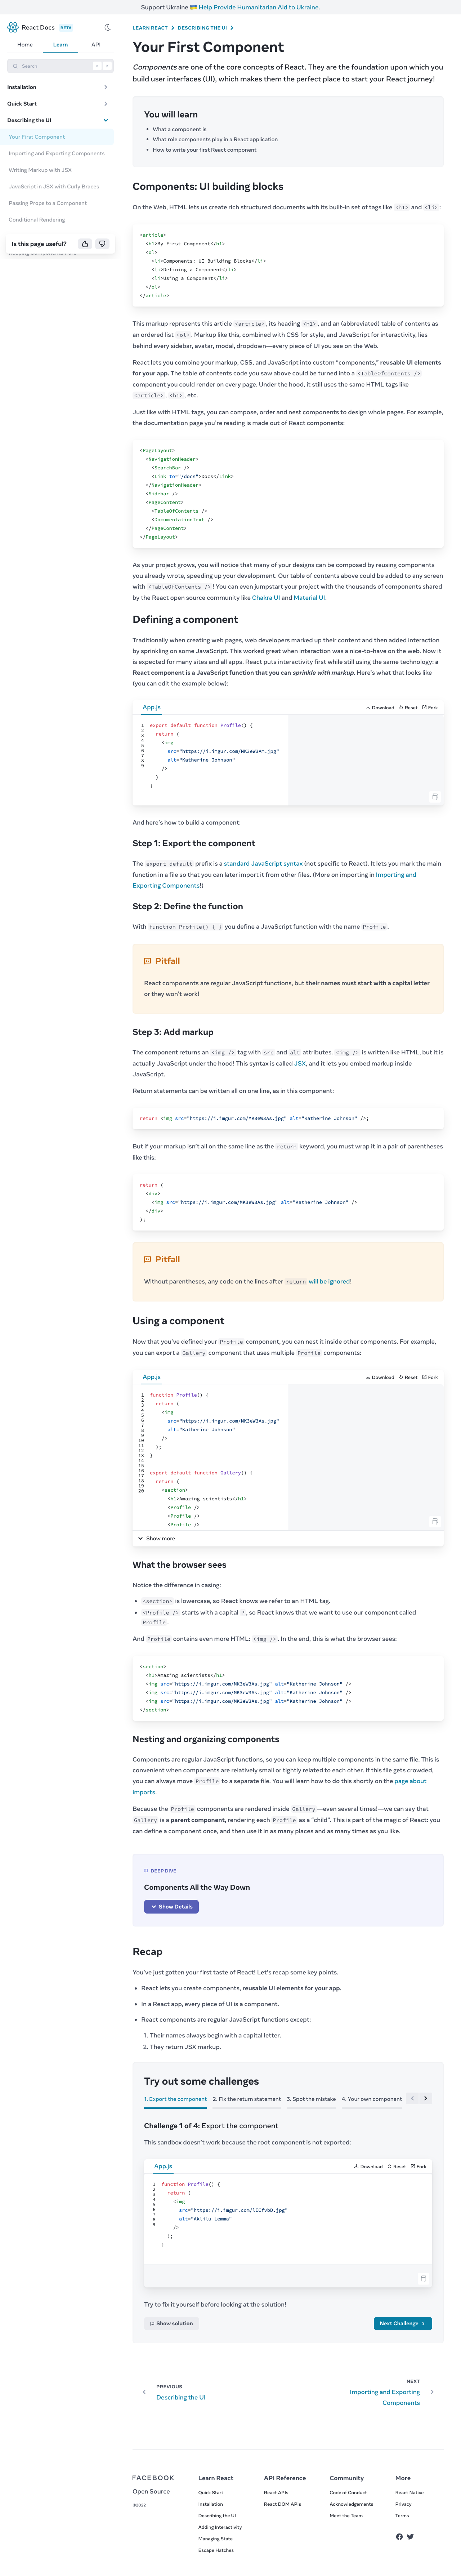
Task: Expand Deep Dive with Show Details
Action: coord(171,1907)
